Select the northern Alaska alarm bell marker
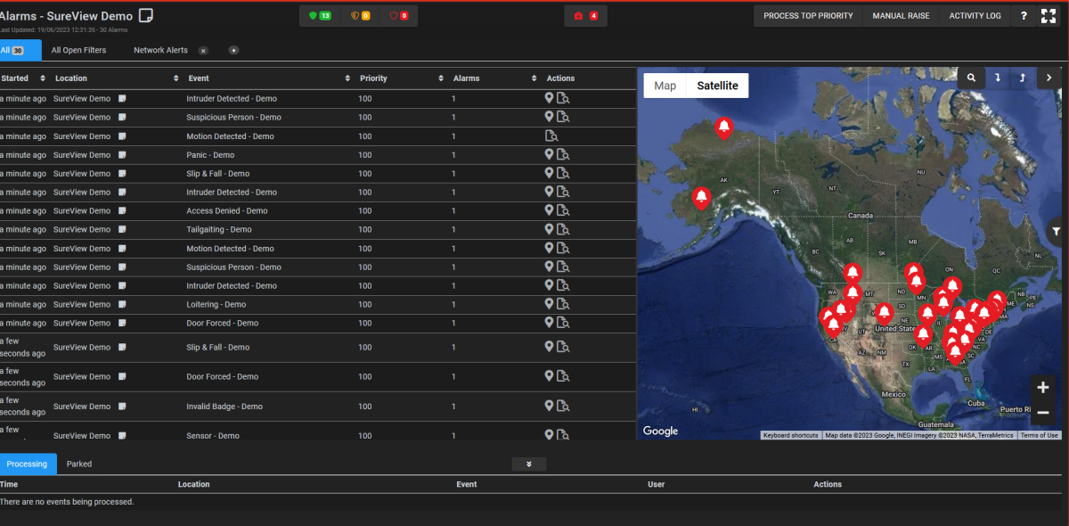This screenshot has height=526, width=1069. coord(723,128)
